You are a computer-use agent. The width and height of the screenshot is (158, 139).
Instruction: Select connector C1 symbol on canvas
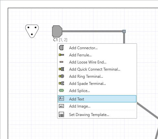[57, 31]
